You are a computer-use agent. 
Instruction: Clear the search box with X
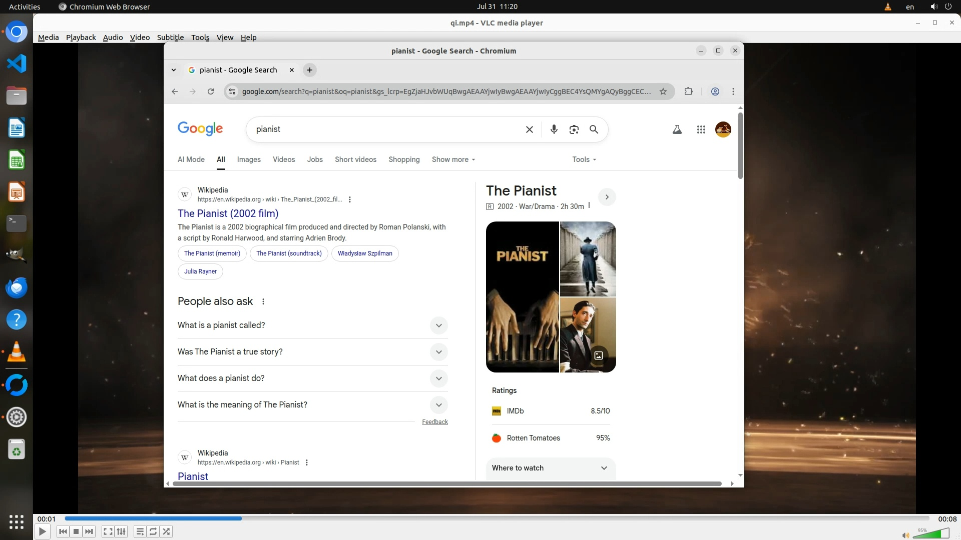click(x=529, y=129)
